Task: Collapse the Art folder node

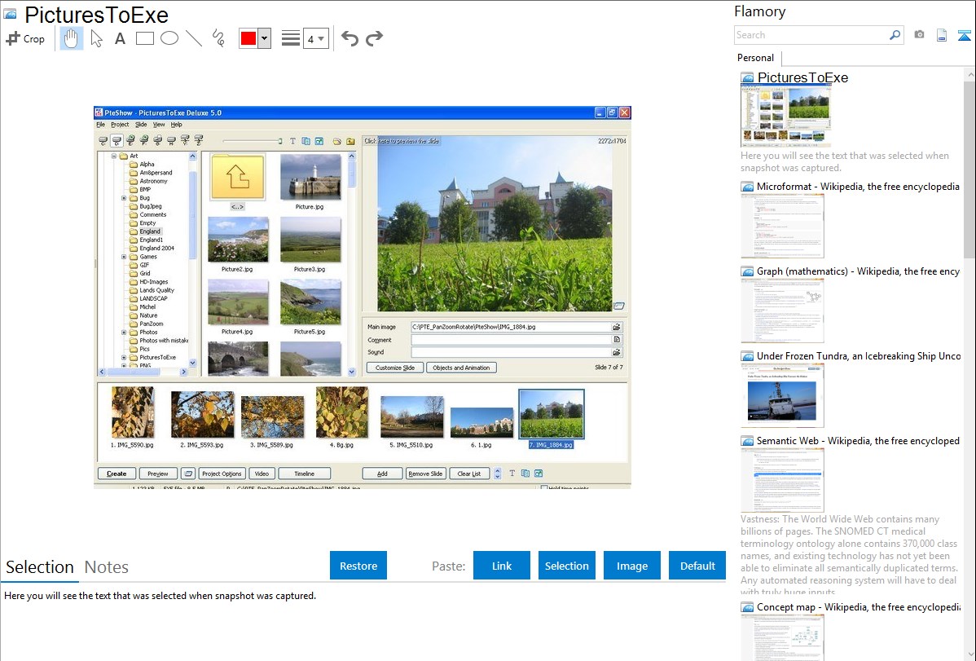Action: (114, 156)
